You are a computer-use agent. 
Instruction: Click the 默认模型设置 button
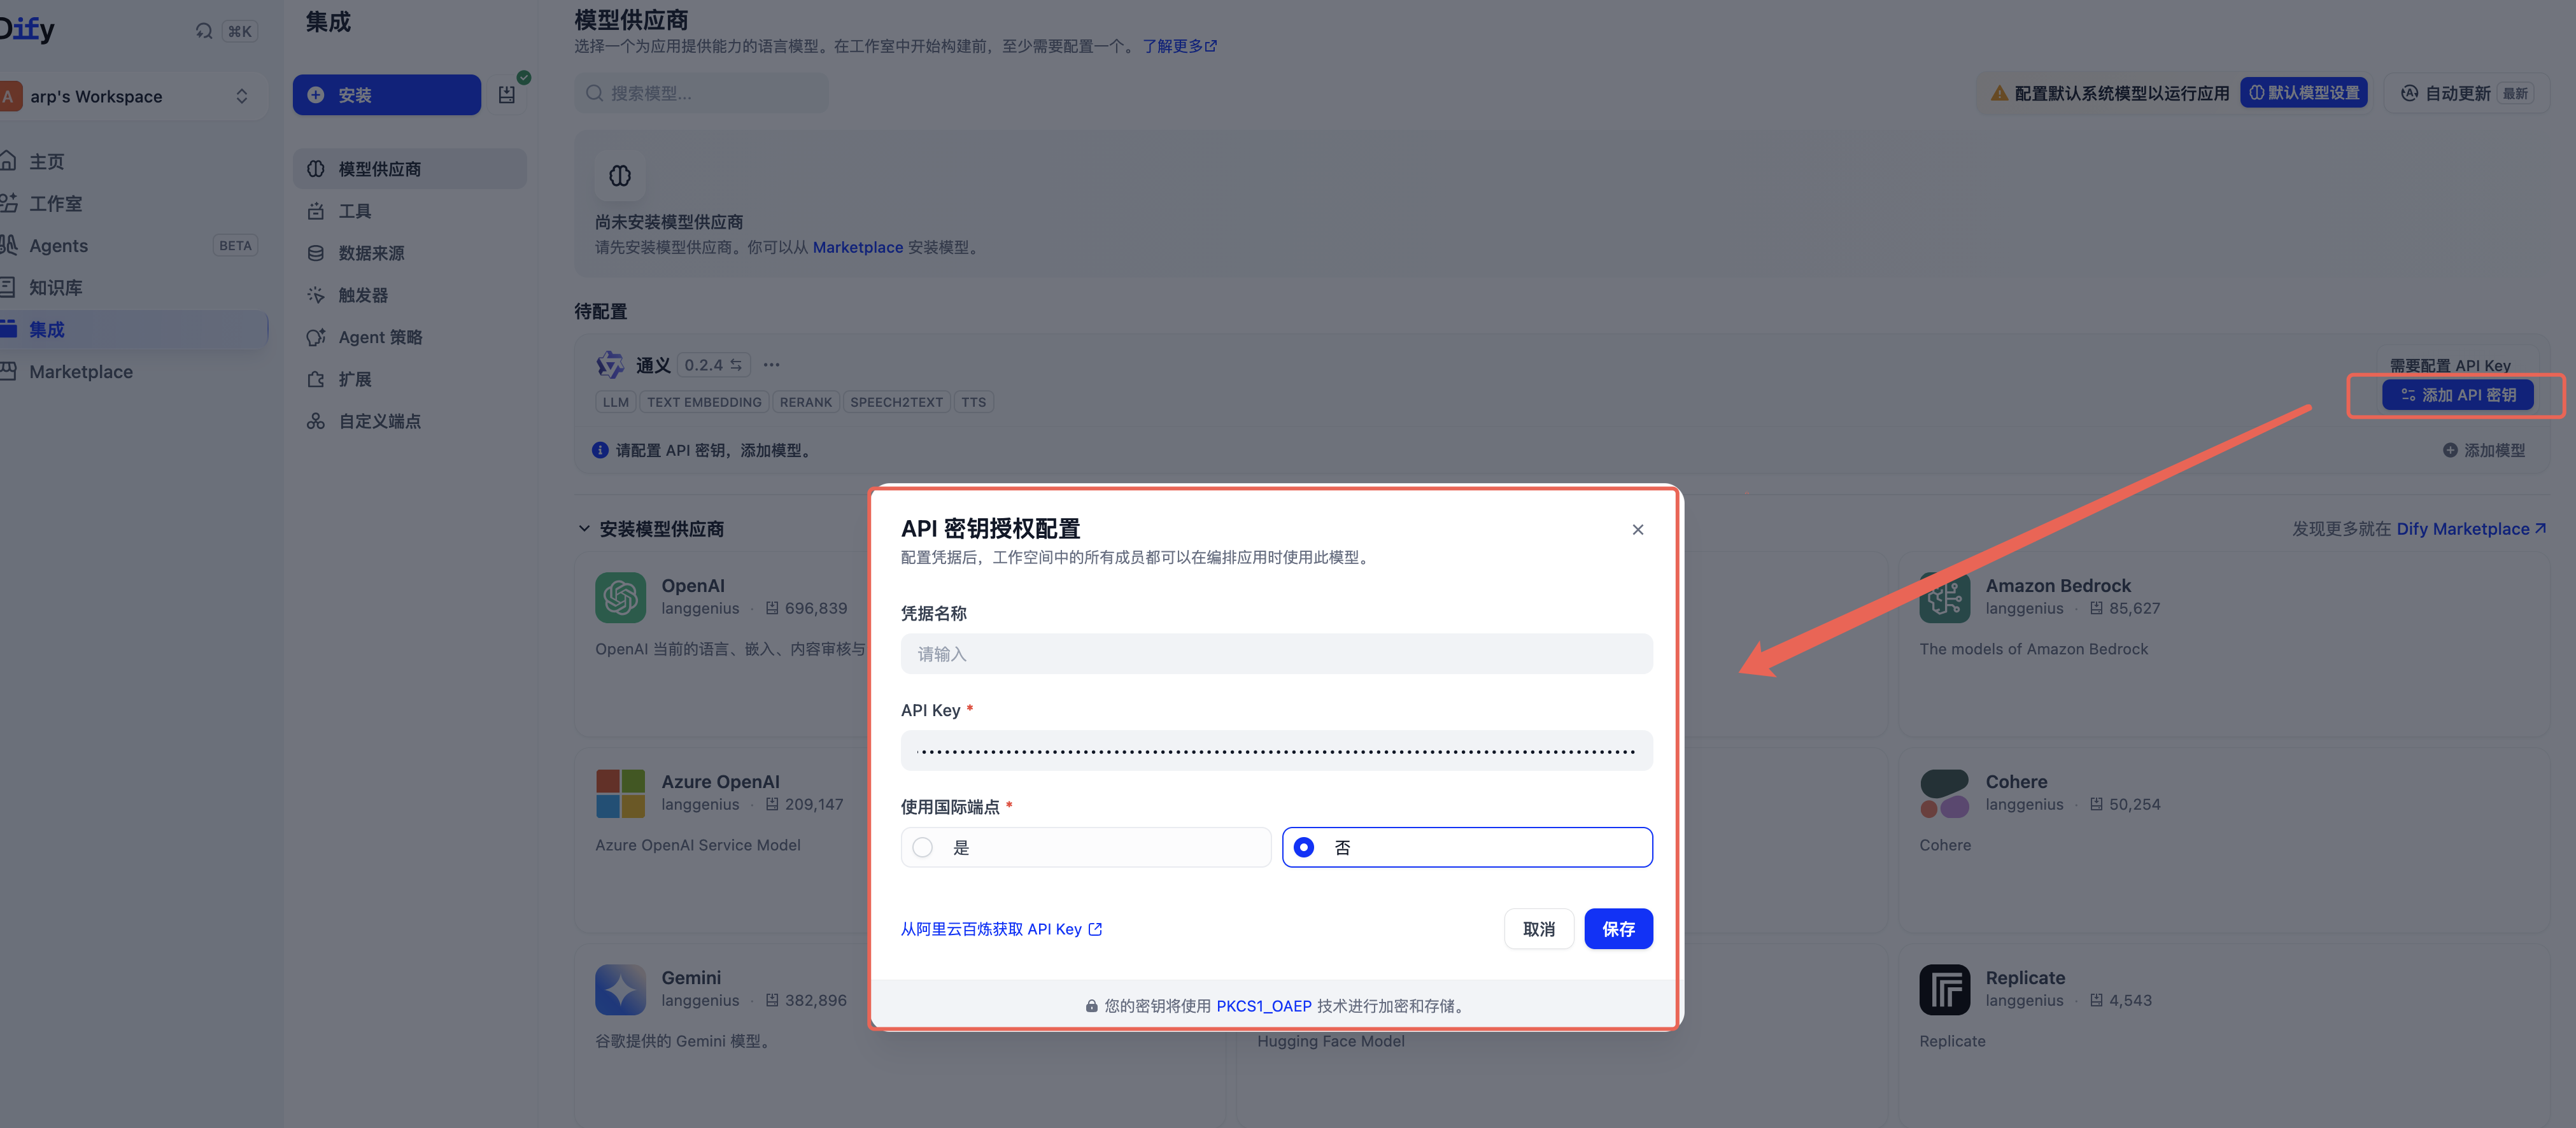pyautogui.click(x=2303, y=92)
